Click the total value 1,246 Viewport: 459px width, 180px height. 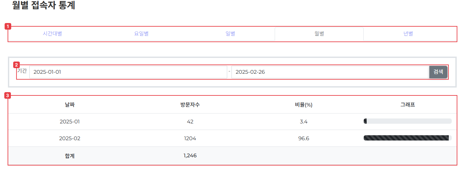(190, 155)
